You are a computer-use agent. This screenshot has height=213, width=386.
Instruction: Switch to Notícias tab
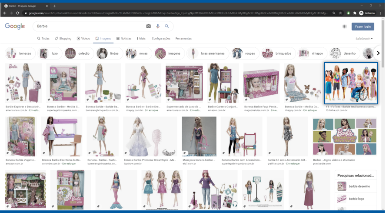pyautogui.click(x=124, y=38)
